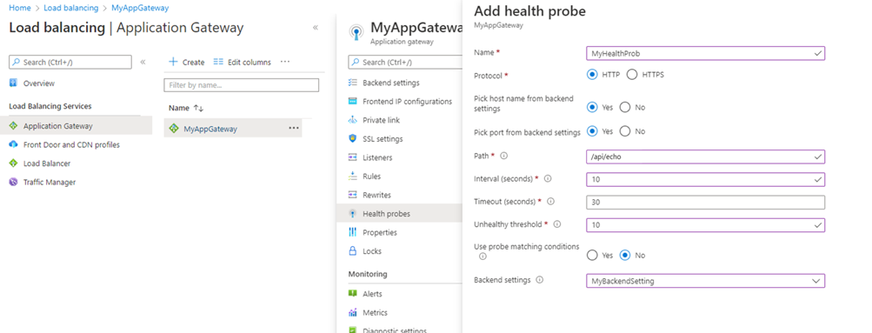Click the Alerts icon under Monitoring

tap(352, 294)
